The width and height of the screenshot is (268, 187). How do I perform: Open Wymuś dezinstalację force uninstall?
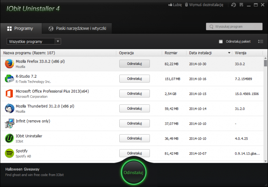tap(204, 5)
